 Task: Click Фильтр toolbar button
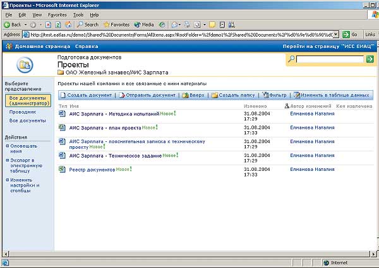click(274, 95)
